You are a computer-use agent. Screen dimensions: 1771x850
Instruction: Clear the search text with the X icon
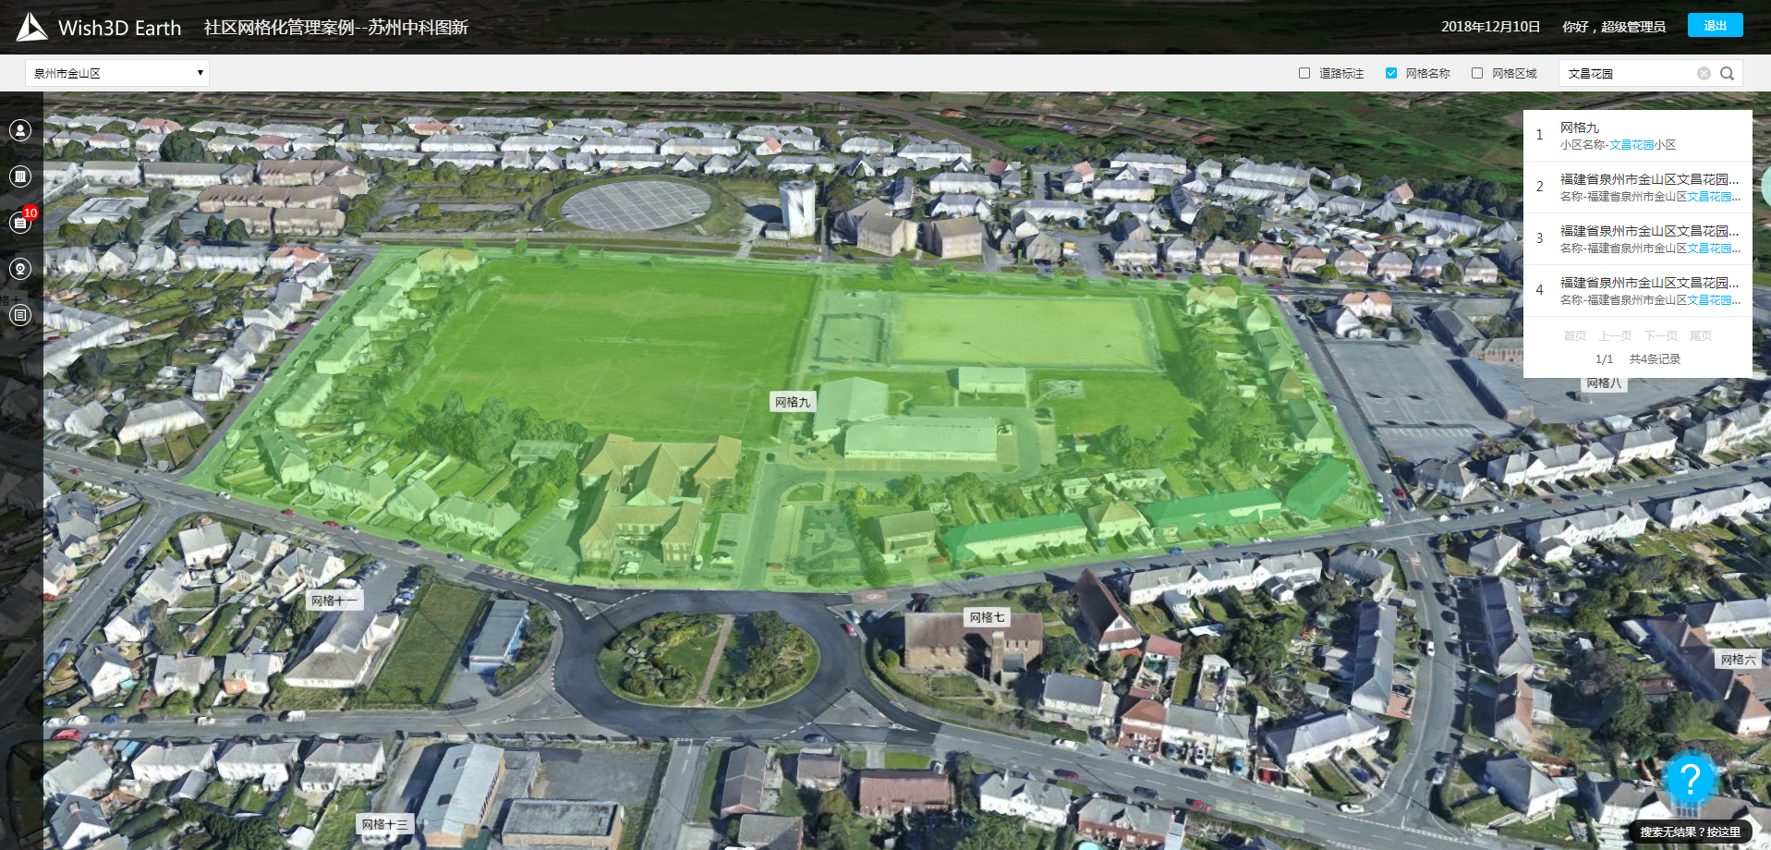(1704, 74)
